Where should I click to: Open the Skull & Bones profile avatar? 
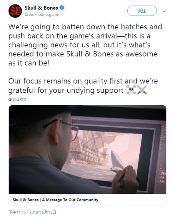pyautogui.click(x=15, y=11)
